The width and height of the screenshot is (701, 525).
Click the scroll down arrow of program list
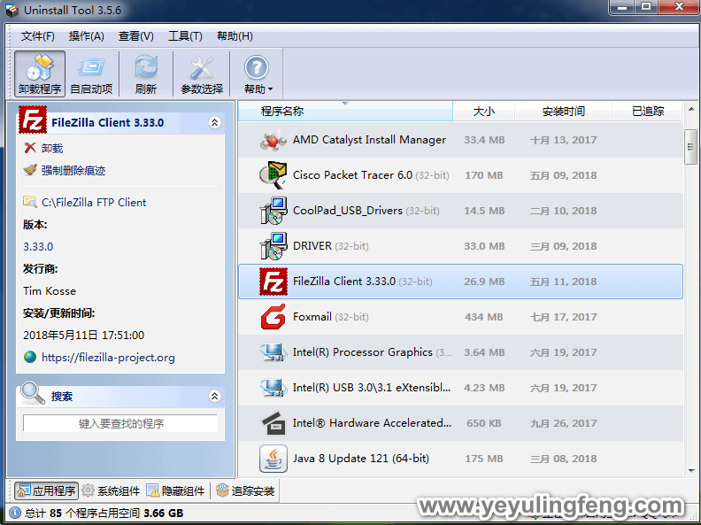(691, 470)
